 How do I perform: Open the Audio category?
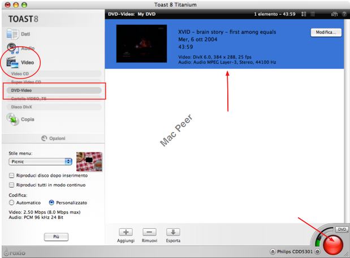(x=21, y=49)
